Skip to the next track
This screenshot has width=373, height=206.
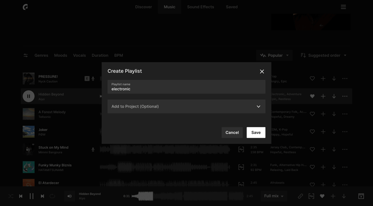(42, 196)
